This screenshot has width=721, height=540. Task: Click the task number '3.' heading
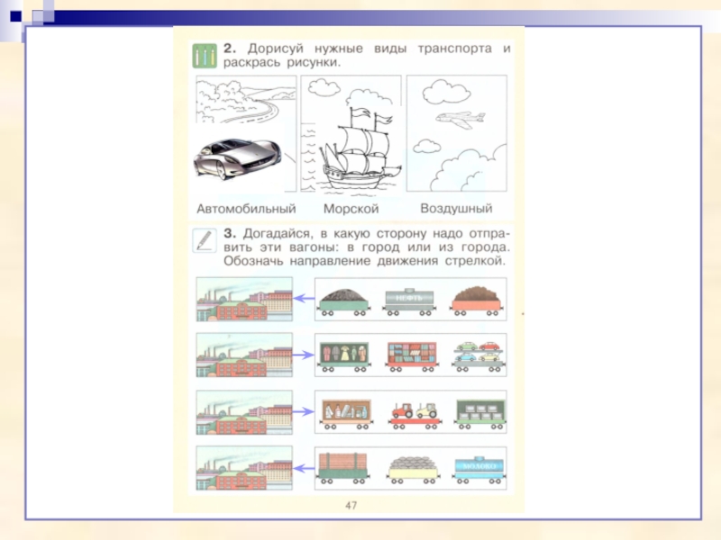[230, 234]
